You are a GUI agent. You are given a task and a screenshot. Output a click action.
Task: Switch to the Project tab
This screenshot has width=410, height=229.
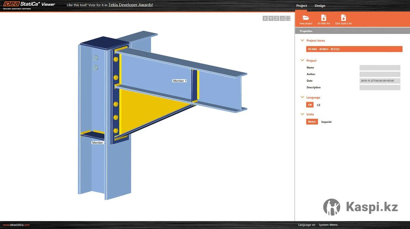pos(301,6)
